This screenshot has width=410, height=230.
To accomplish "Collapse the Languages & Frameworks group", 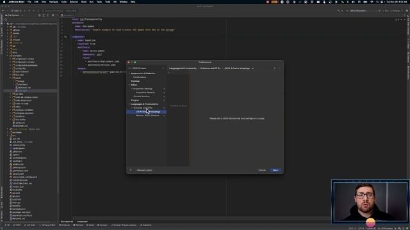I will click(129, 104).
